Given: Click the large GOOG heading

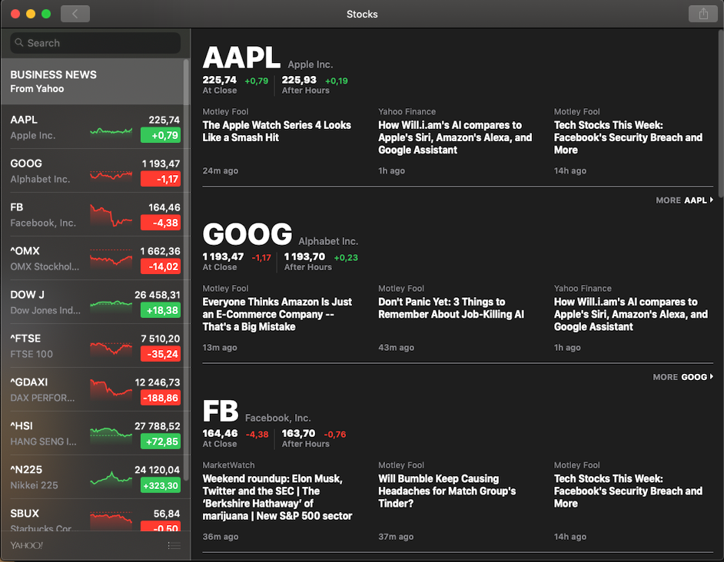Looking at the screenshot, I should (247, 234).
